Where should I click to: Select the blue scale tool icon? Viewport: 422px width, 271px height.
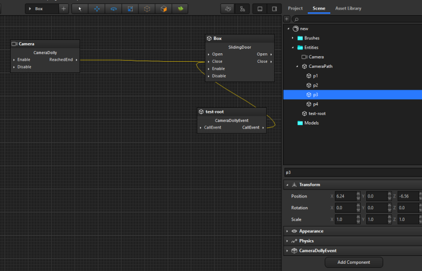(131, 9)
